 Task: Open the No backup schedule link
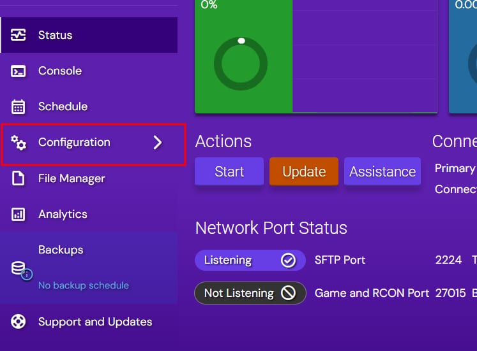(84, 285)
